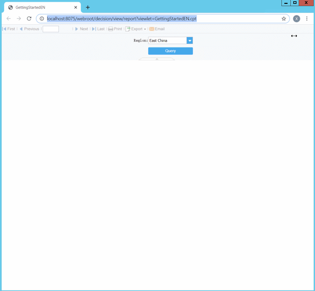
Task: Navigate to the Last report page
Action: point(99,29)
